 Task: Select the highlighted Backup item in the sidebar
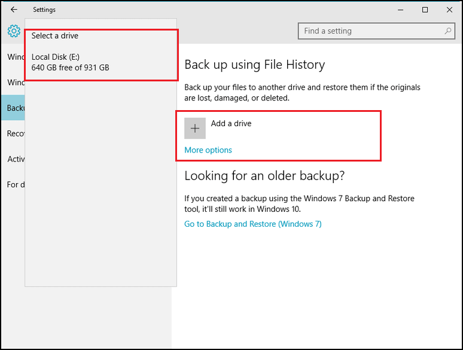tap(14, 108)
